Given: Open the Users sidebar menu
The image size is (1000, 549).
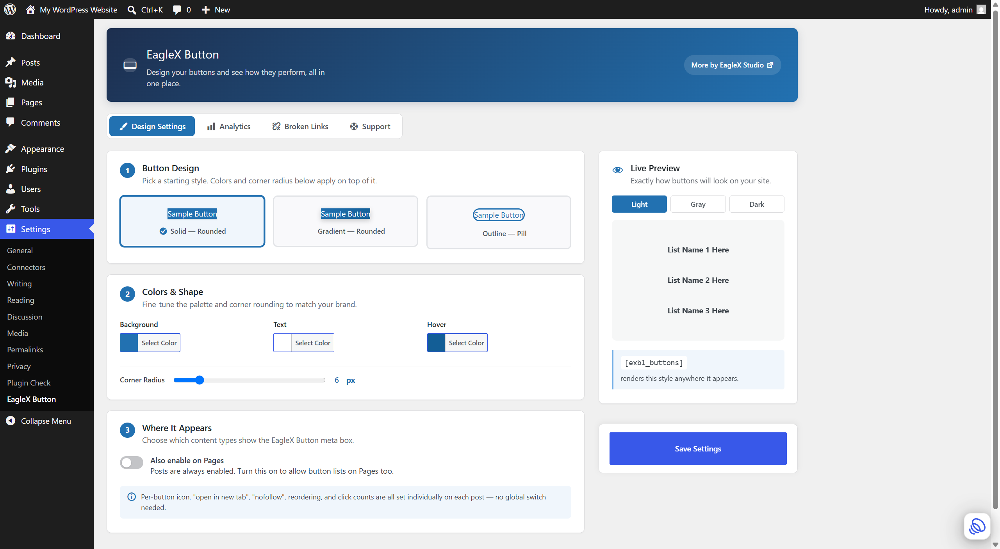Looking at the screenshot, I should click(x=47, y=189).
